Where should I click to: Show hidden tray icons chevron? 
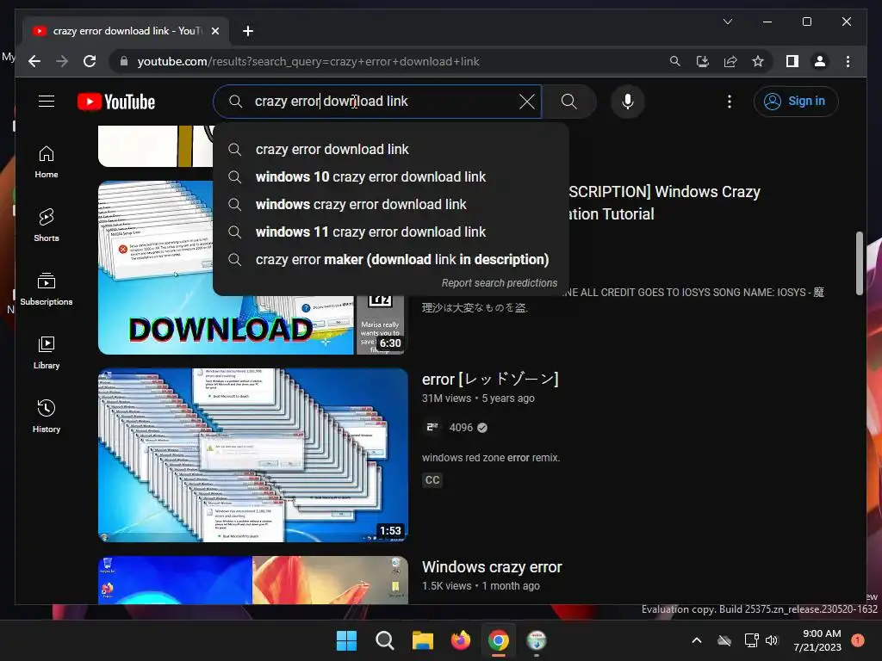point(696,640)
